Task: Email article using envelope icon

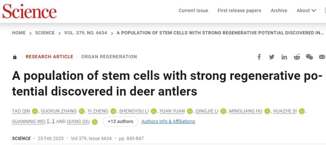Action: pos(322,57)
